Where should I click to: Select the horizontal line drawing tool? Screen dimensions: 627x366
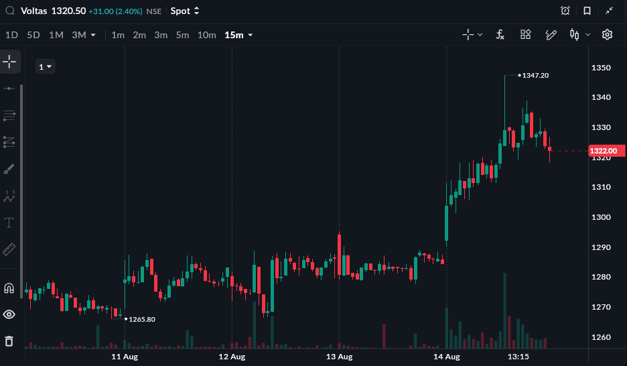(9, 88)
